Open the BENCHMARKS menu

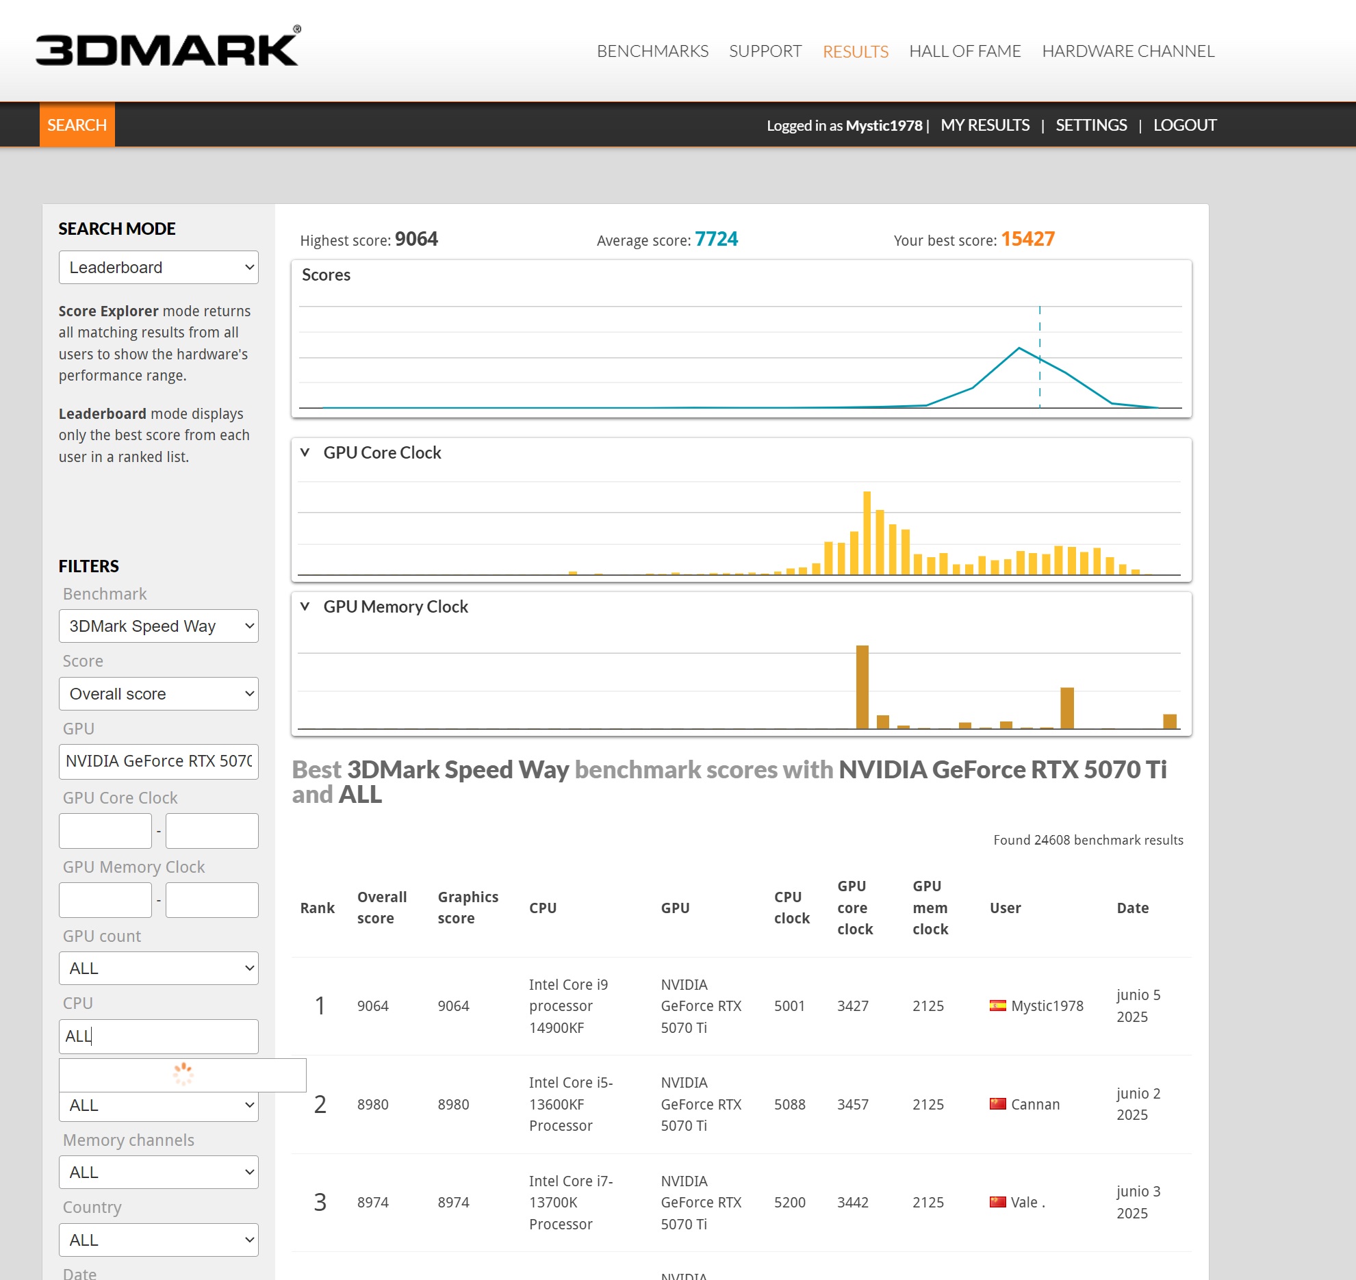652,51
